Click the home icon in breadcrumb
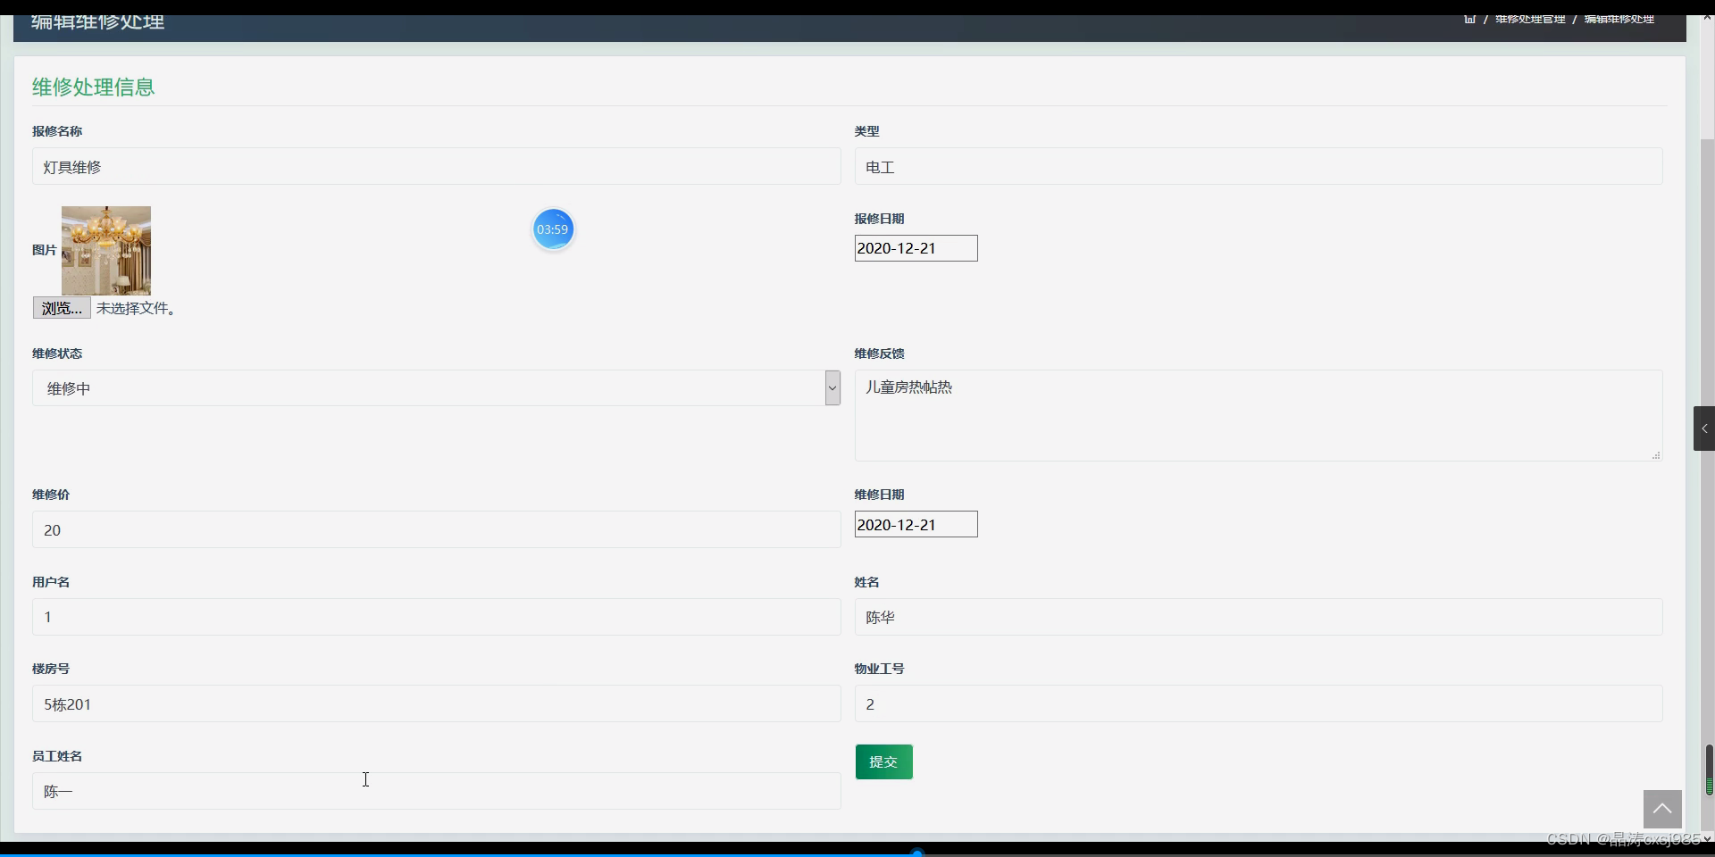The height and width of the screenshot is (857, 1715). click(x=1469, y=19)
